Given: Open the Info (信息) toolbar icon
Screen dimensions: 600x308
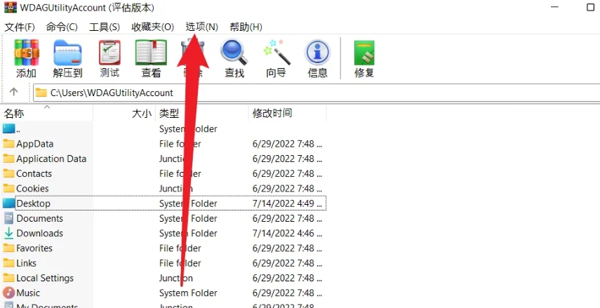Looking at the screenshot, I should pyautogui.click(x=317, y=53).
